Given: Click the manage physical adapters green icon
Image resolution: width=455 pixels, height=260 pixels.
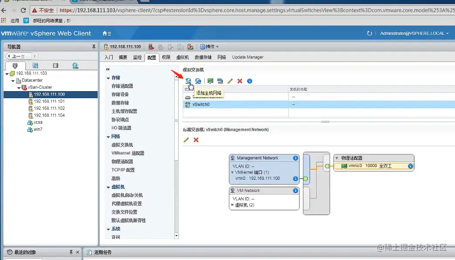Looking at the screenshot, I should (x=210, y=81).
